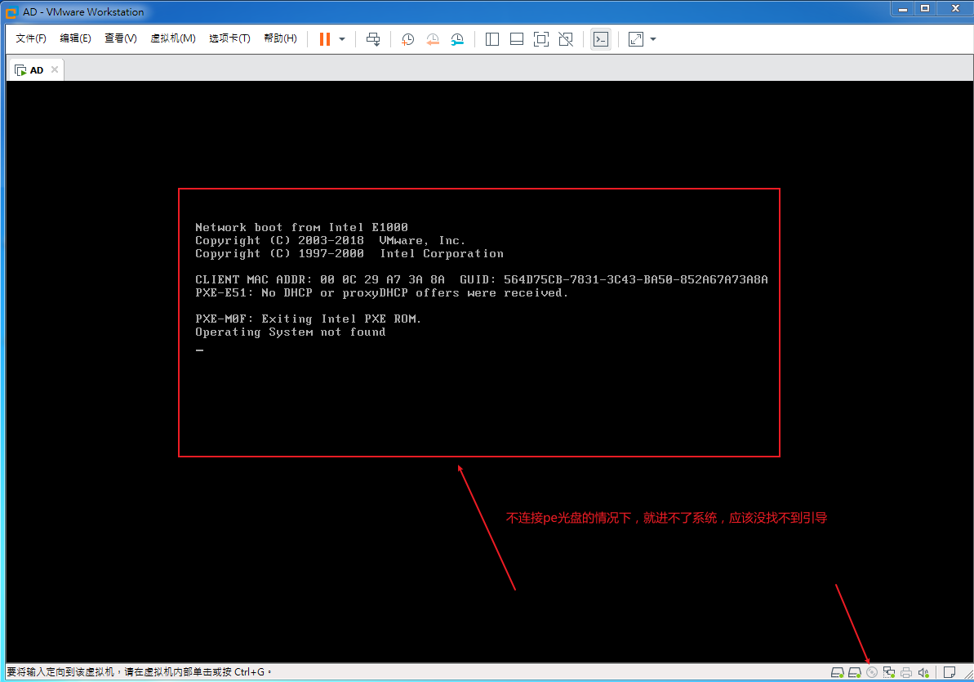This screenshot has width=974, height=682.
Task: Toggle the library sidebar view
Action: (492, 39)
